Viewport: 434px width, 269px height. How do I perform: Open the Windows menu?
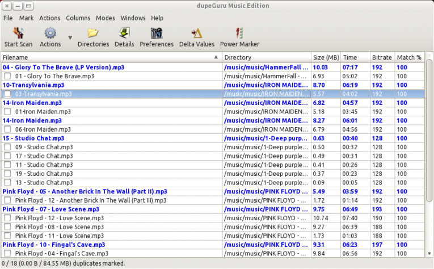pos(133,18)
